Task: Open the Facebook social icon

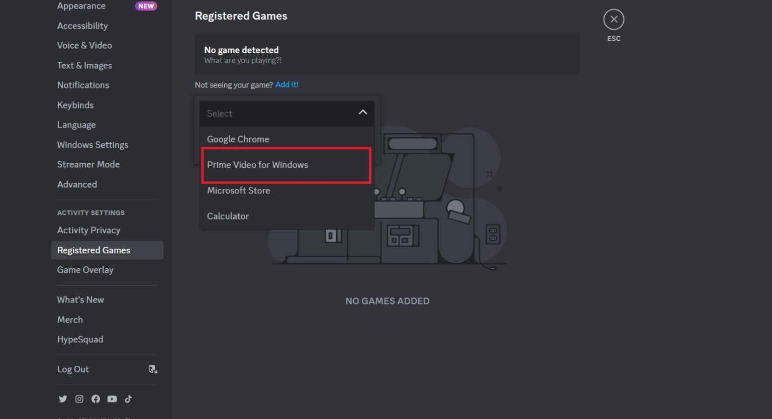Action: 95,398
